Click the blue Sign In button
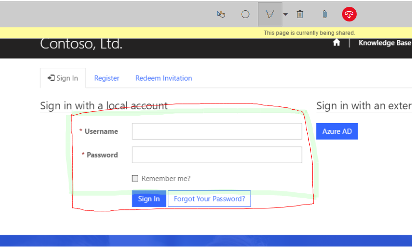 coord(149,199)
